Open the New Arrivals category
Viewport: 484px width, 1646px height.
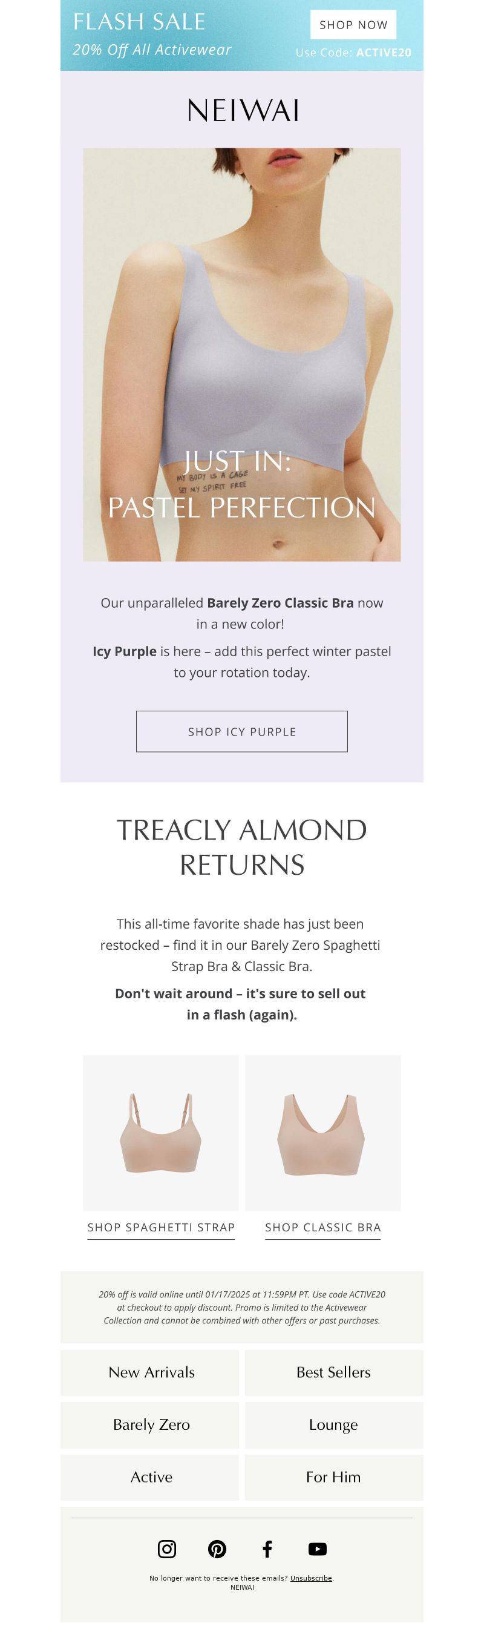tap(150, 1372)
